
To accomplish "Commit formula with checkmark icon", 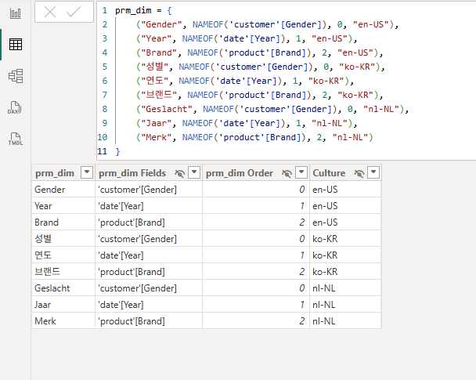I will click(74, 13).
